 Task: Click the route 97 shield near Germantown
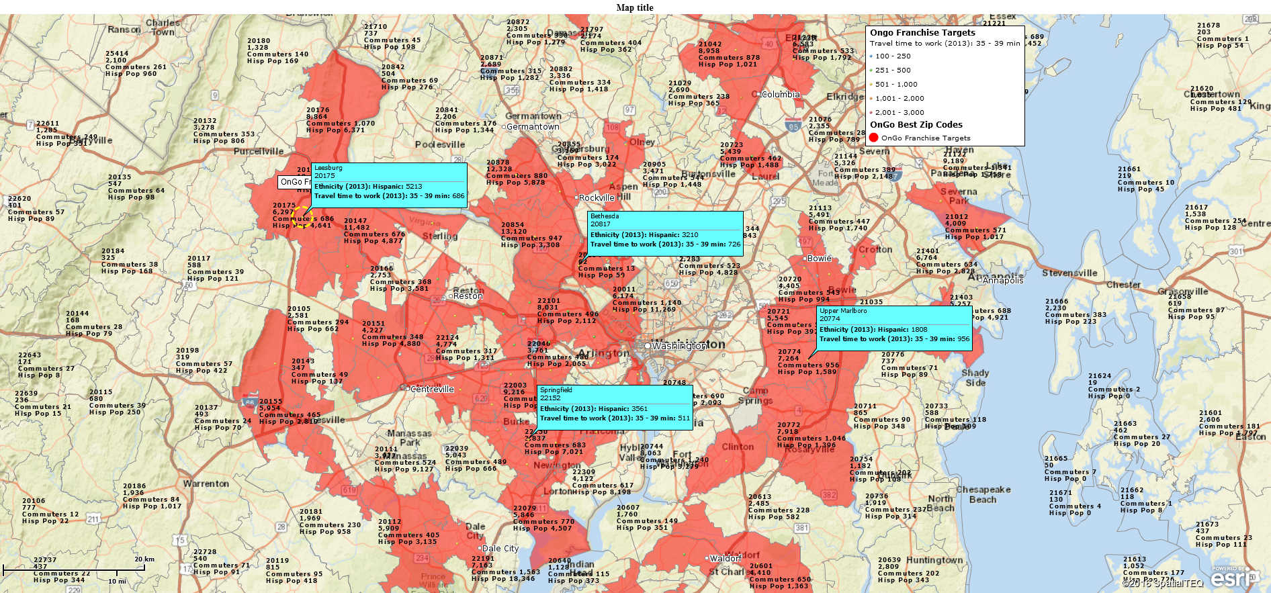pos(629,109)
